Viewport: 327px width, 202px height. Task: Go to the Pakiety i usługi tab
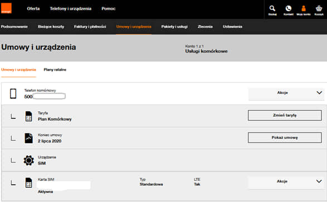174,27
